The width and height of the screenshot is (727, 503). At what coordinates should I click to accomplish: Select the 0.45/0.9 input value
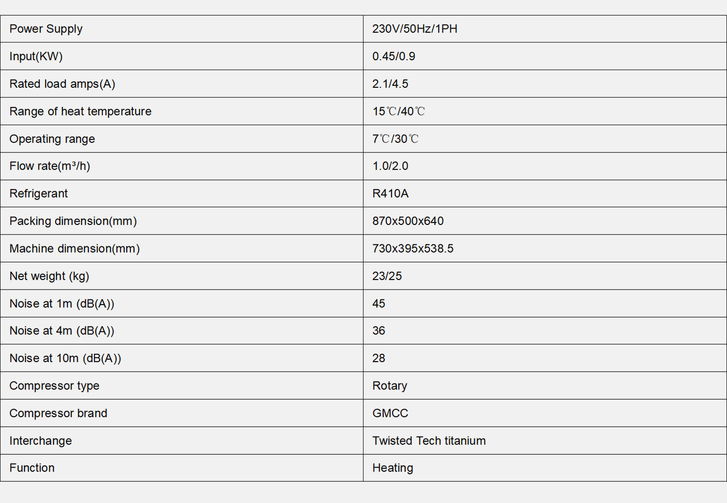(x=394, y=57)
